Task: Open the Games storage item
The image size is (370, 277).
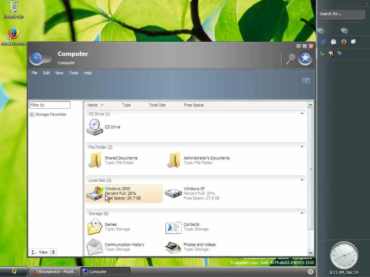Action: pos(108,227)
